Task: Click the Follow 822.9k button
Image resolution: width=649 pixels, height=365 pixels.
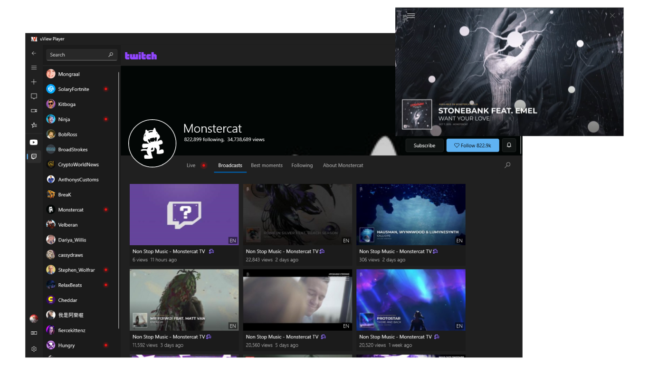Action: tap(473, 145)
